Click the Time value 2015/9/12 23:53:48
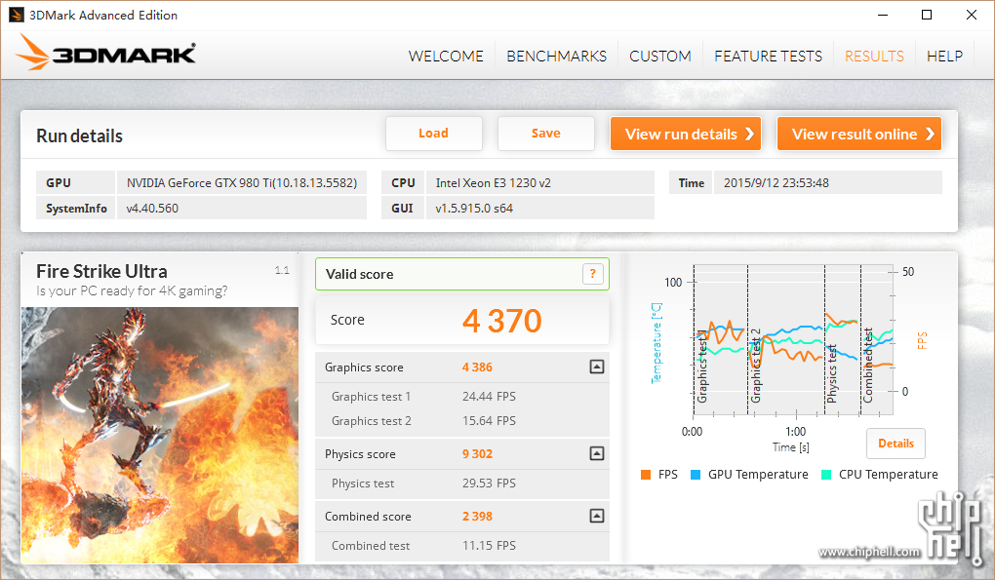Image resolution: width=995 pixels, height=580 pixels. tap(776, 182)
